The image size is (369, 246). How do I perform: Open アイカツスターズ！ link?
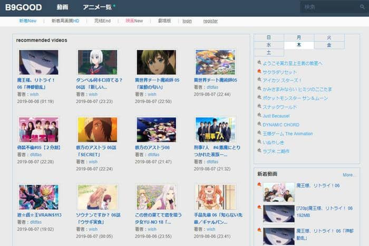click(282, 80)
